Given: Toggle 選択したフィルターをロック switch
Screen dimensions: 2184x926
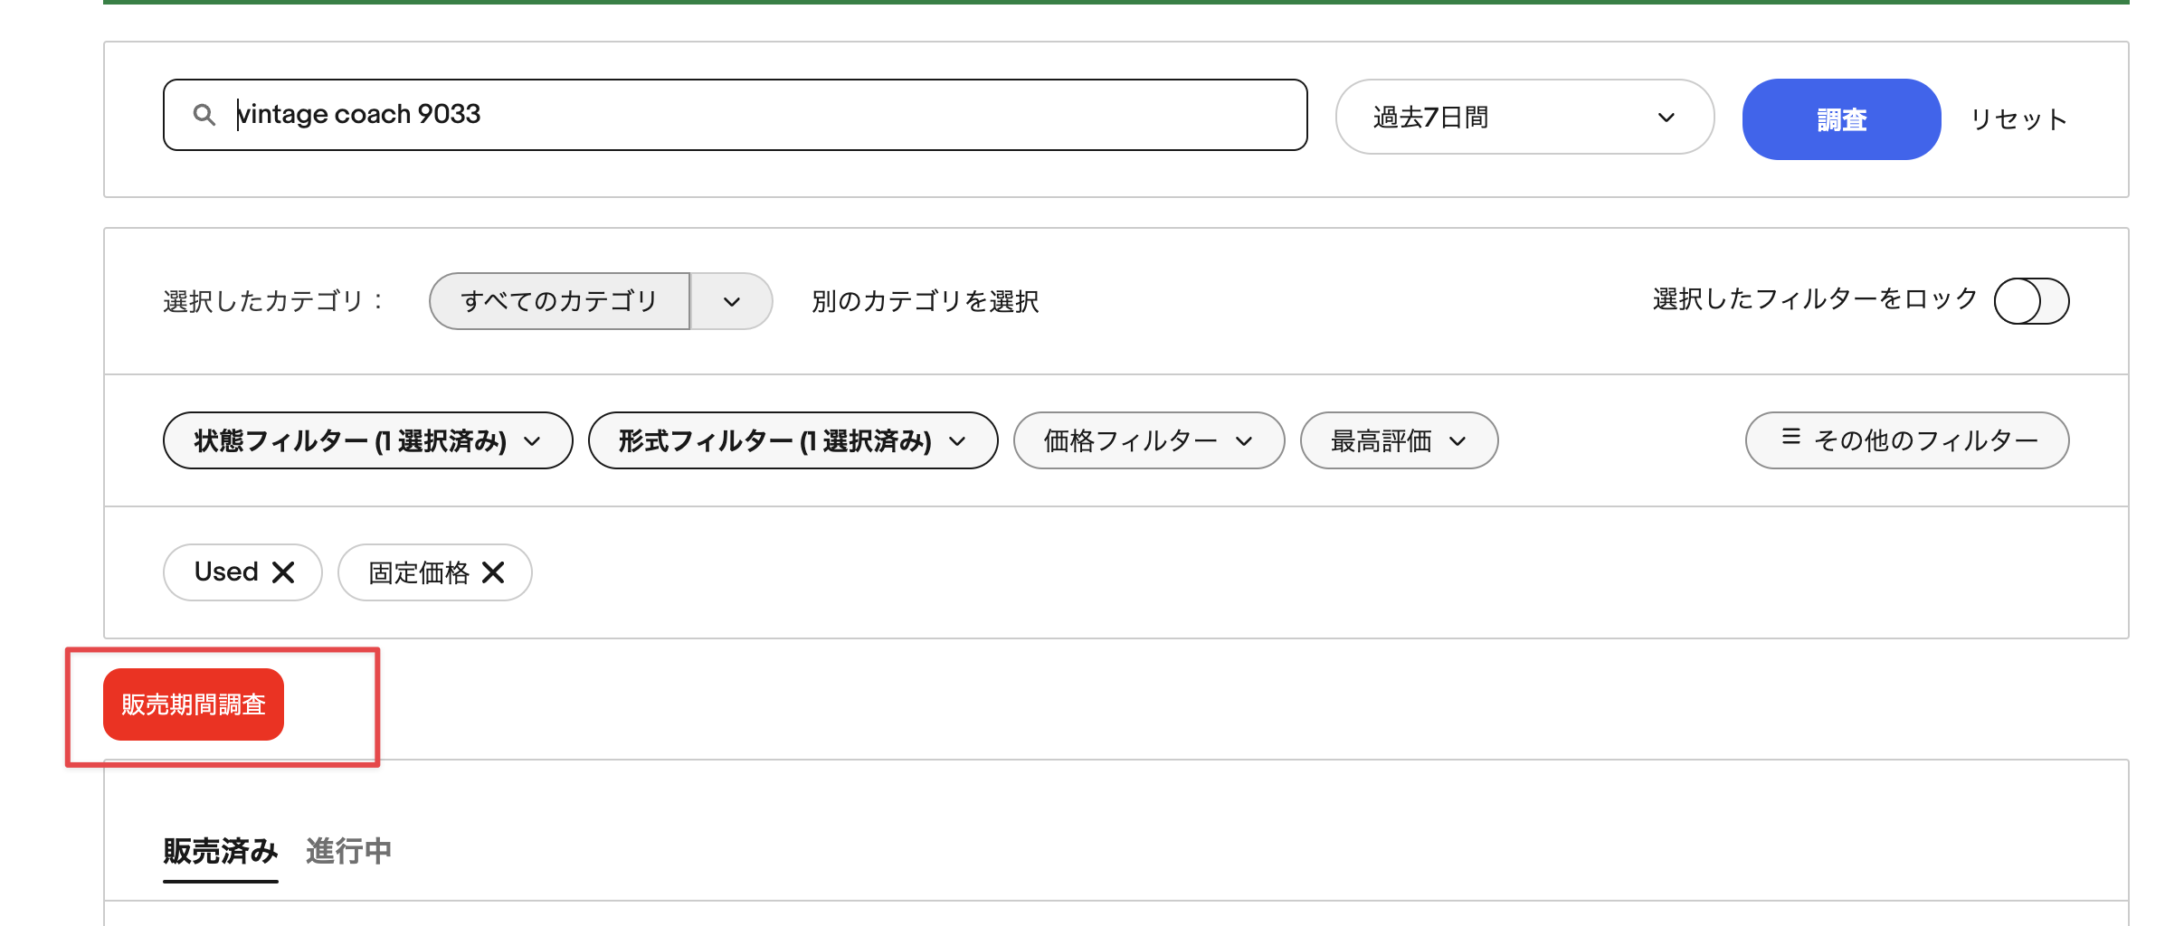Looking at the screenshot, I should pos(2031,301).
